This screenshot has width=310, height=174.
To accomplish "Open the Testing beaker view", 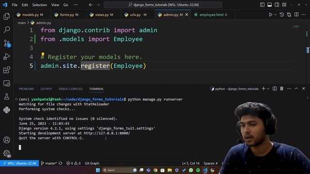I will (6, 97).
